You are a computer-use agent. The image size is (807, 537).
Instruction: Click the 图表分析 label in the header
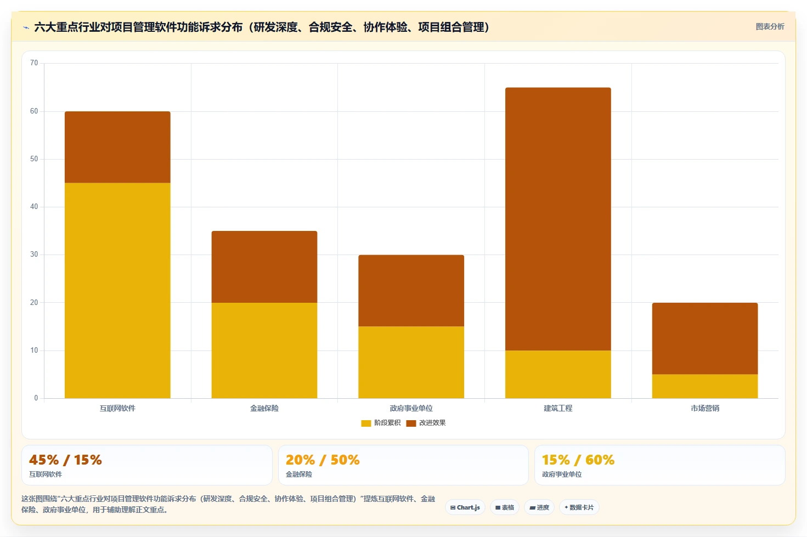pos(770,26)
